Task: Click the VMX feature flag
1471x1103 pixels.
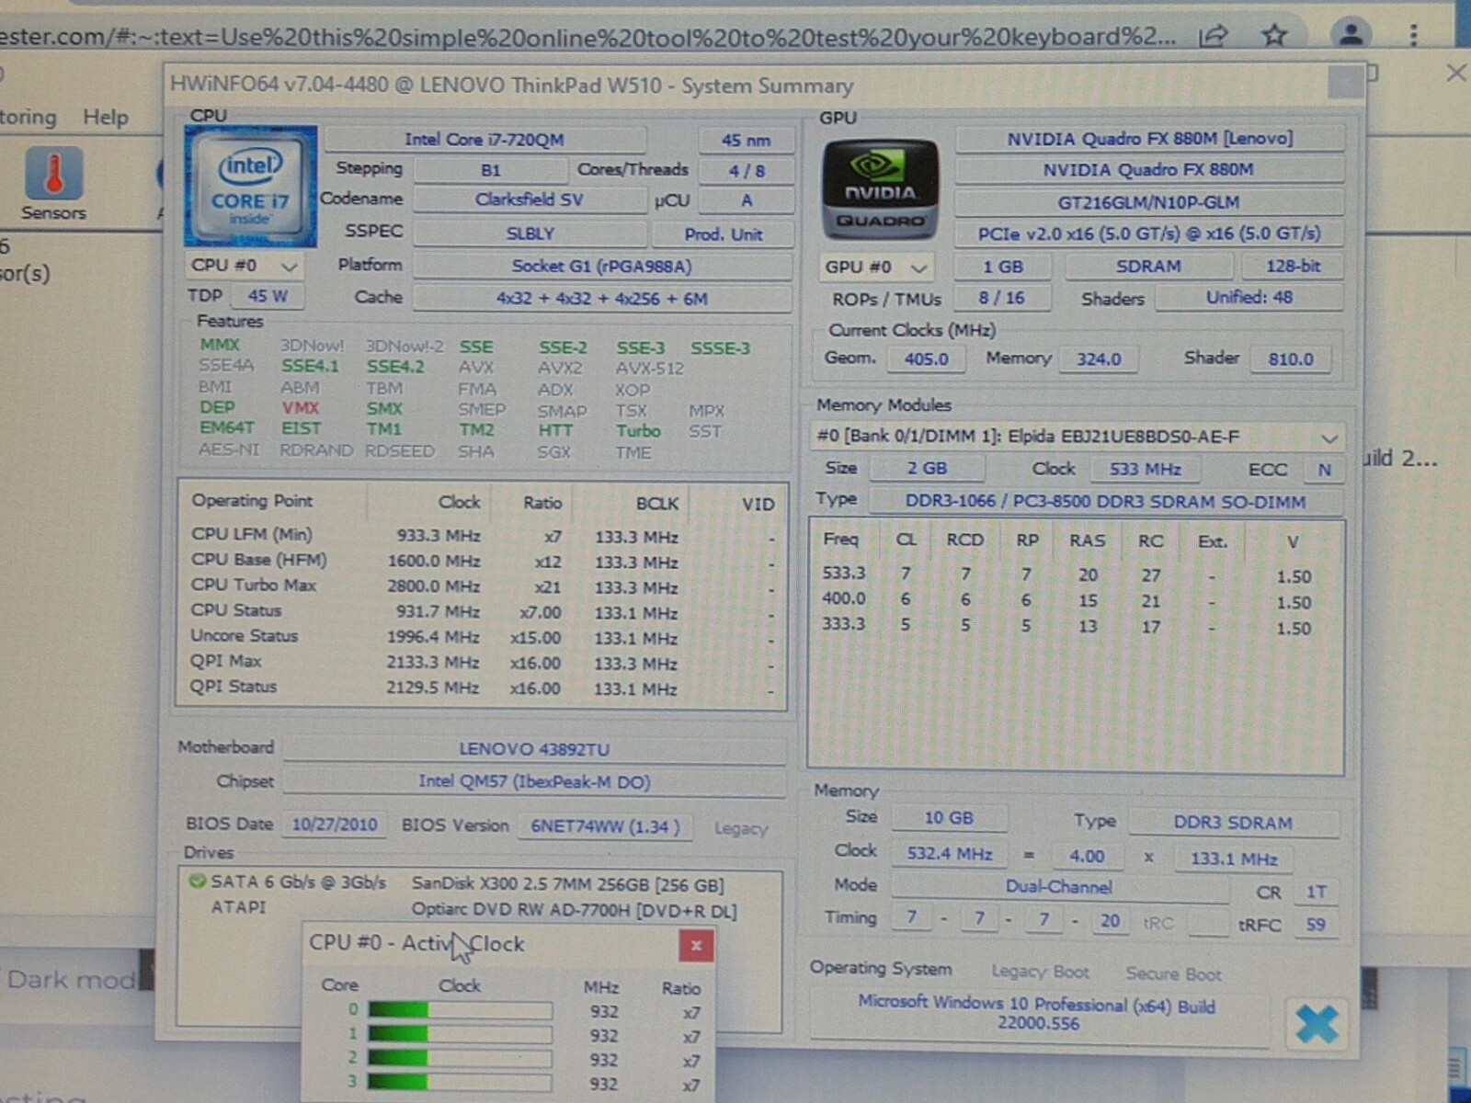Action: click(x=300, y=407)
